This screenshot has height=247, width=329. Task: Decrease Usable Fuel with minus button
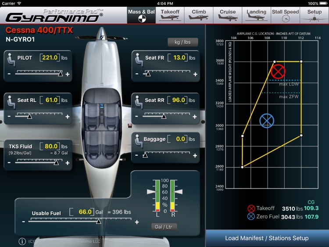(24, 222)
